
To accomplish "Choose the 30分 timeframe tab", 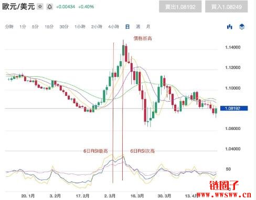I will click(x=64, y=27).
